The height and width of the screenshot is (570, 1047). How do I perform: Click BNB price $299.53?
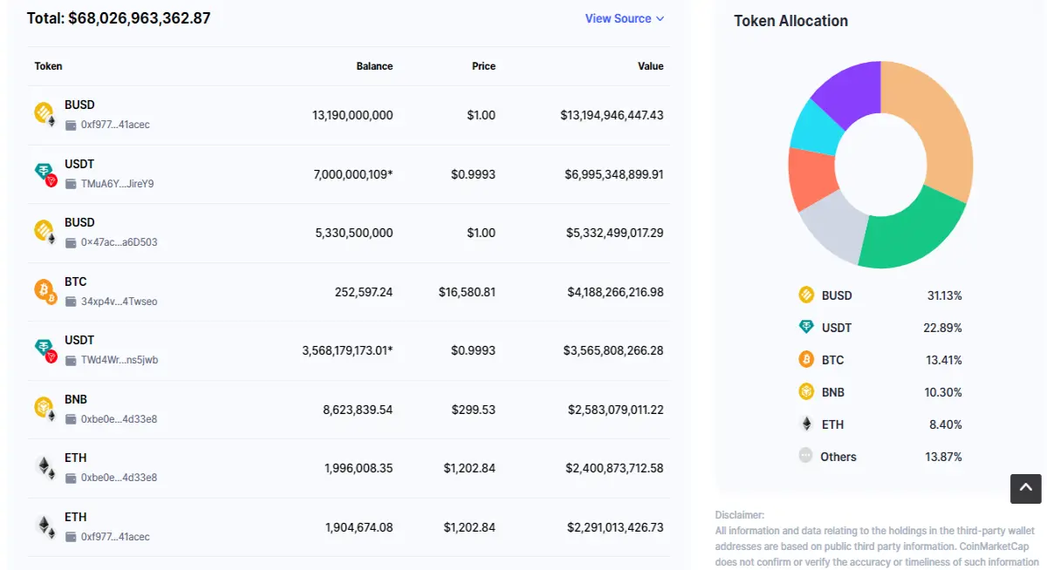pyautogui.click(x=474, y=410)
